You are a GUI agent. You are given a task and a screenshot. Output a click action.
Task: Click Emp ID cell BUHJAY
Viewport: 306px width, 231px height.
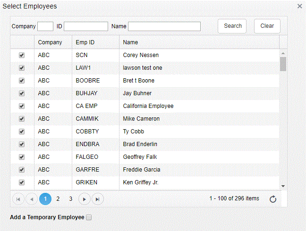coord(95,93)
